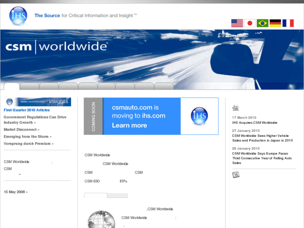Click the IHS globe in the moving banner
This screenshot has height=228, width=304.
[x=199, y=116]
